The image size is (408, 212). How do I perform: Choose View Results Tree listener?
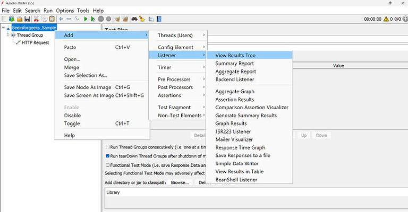[x=249, y=55]
